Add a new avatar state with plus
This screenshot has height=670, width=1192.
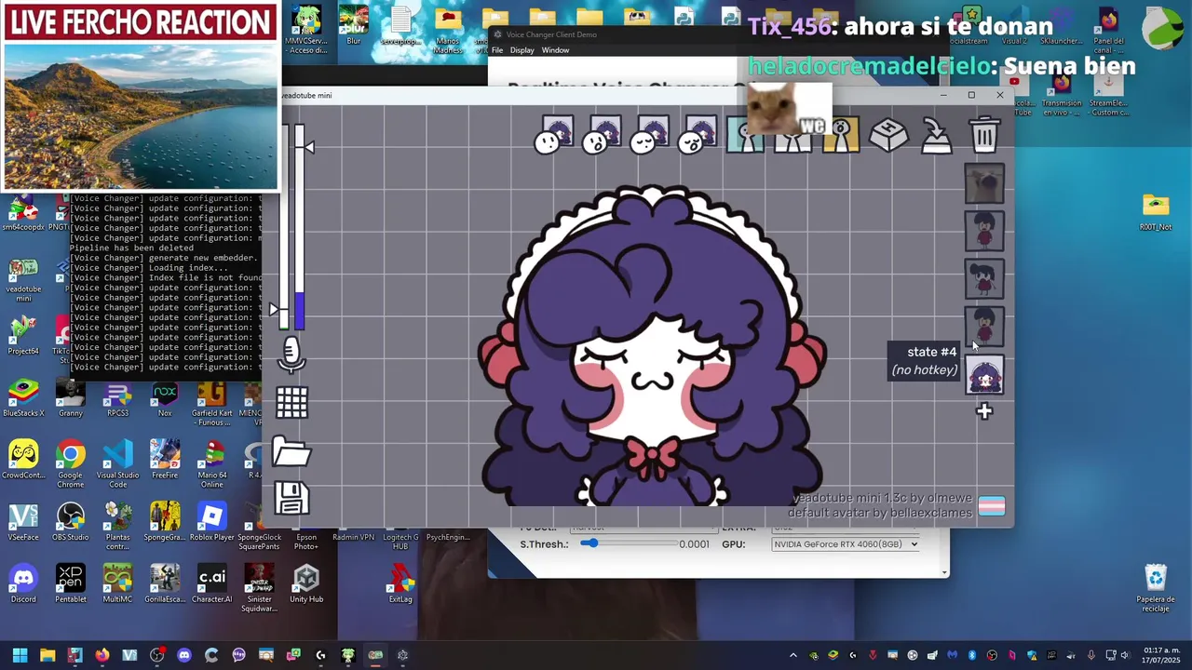coord(984,411)
